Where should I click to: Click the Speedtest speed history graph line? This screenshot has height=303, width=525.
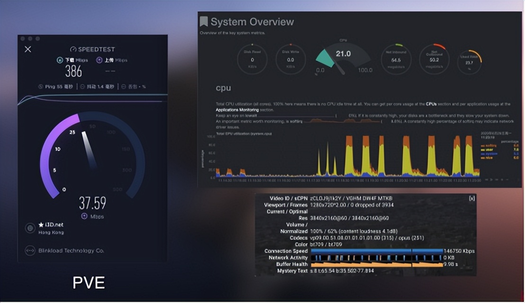click(x=92, y=99)
